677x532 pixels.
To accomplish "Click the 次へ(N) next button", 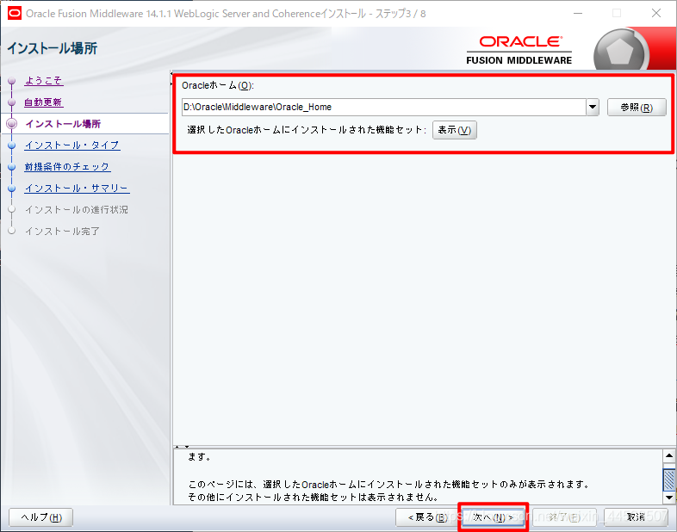I will pyautogui.click(x=494, y=517).
